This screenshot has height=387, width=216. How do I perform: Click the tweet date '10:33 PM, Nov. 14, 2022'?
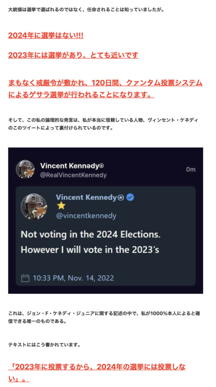(73, 278)
